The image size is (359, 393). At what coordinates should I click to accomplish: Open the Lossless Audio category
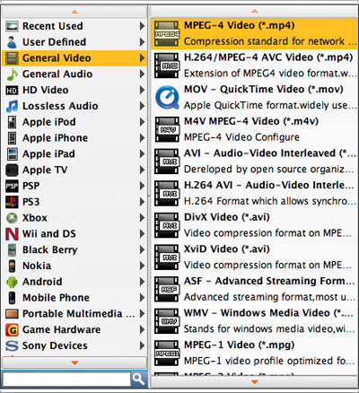click(x=74, y=106)
